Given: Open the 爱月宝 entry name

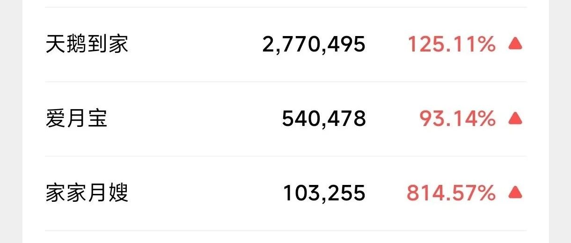Looking at the screenshot, I should click(77, 118).
